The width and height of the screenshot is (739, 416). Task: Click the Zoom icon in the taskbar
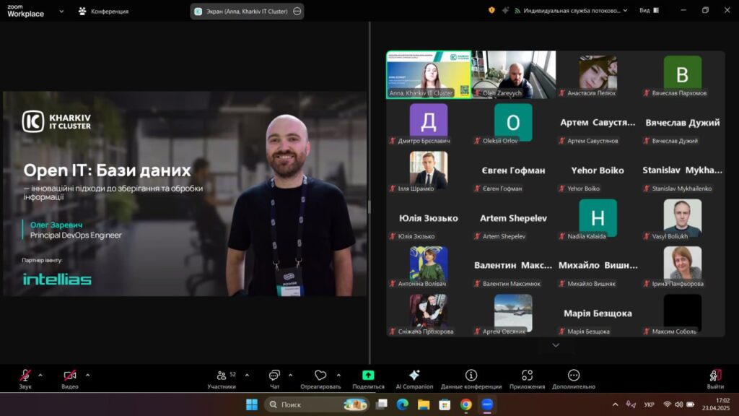pos(487,404)
